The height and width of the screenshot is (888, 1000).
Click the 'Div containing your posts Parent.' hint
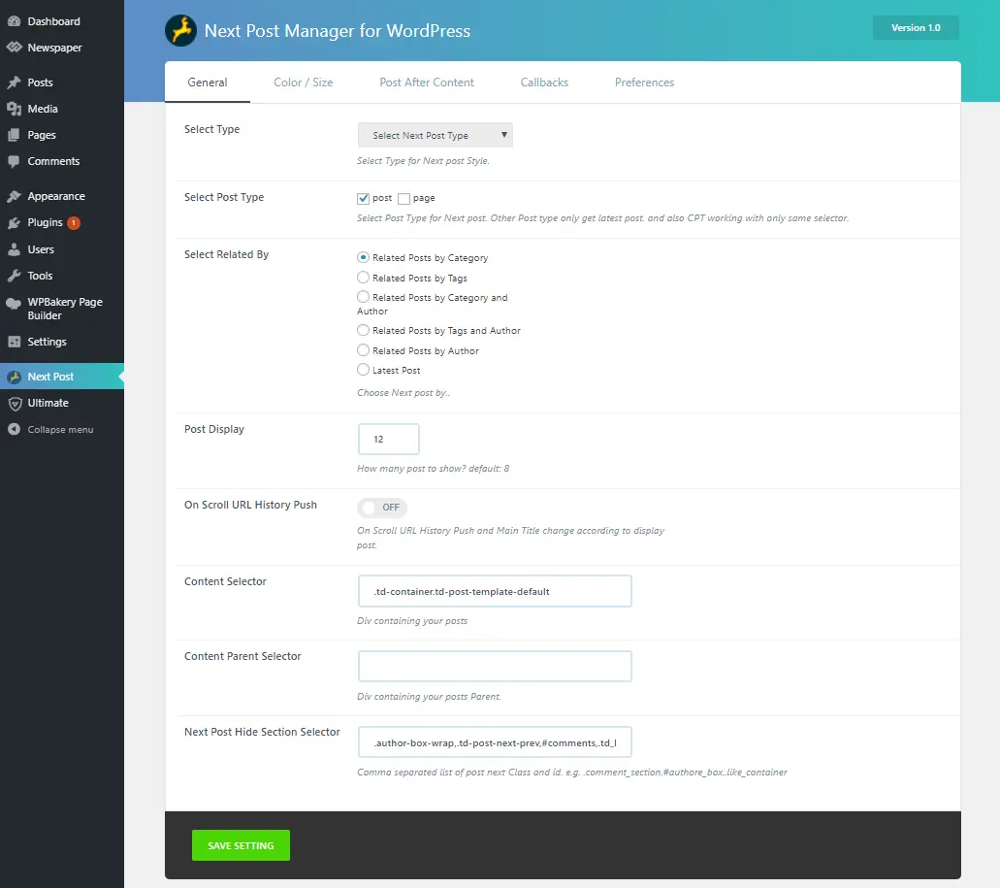point(430,697)
